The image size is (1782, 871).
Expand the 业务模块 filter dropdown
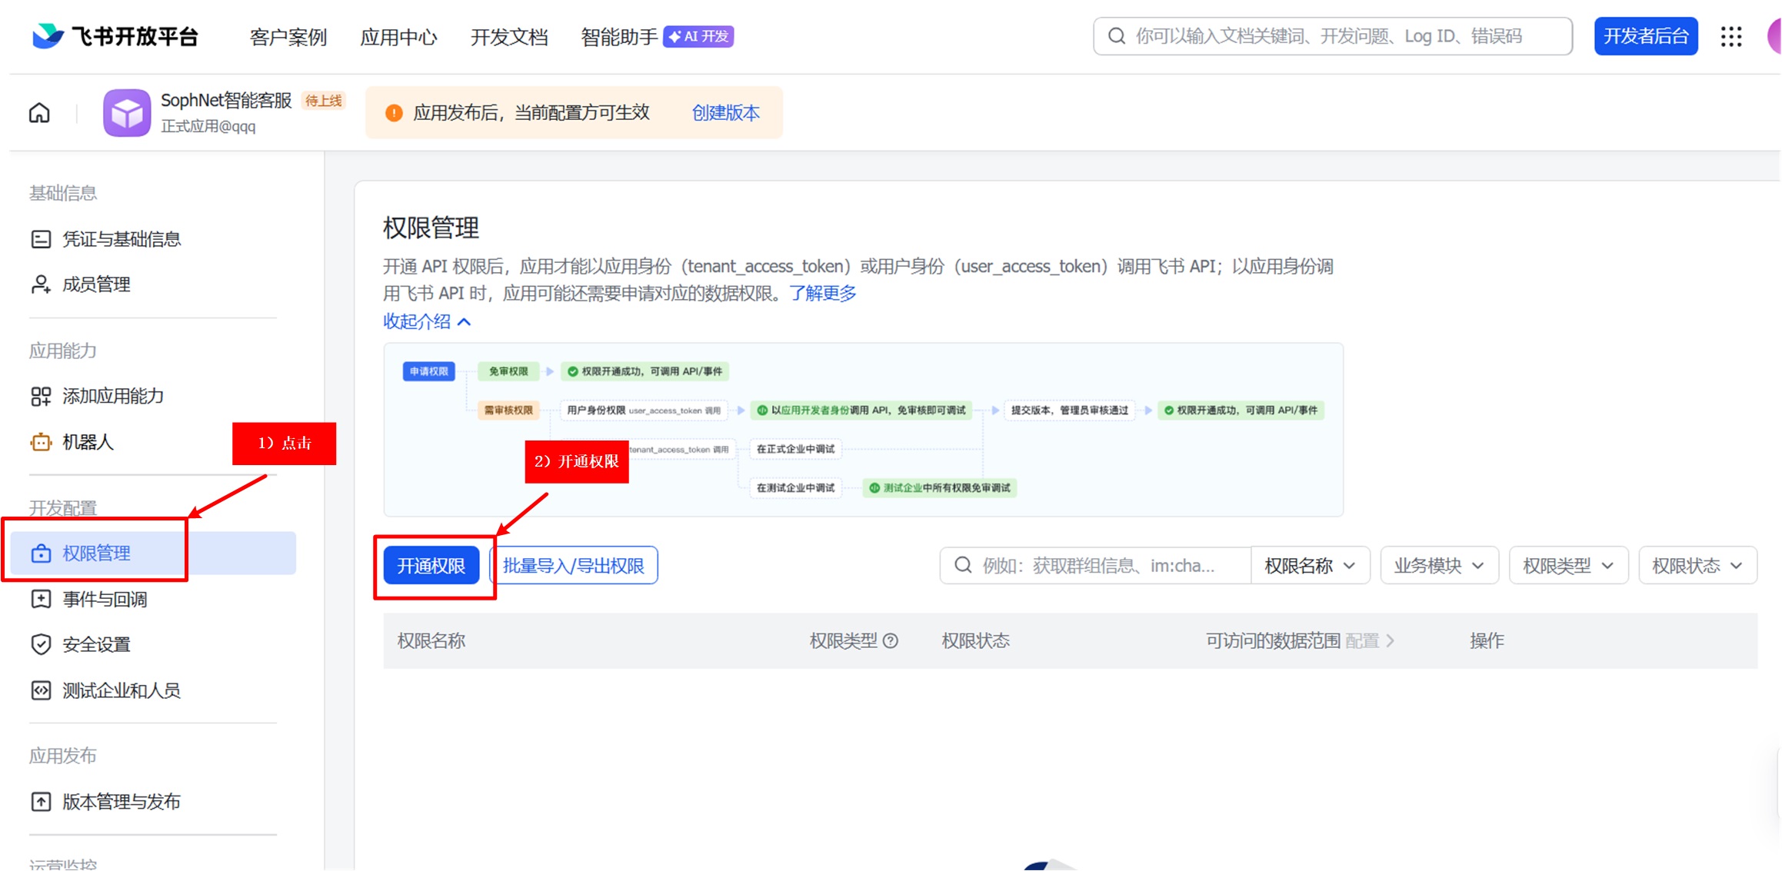click(x=1438, y=566)
